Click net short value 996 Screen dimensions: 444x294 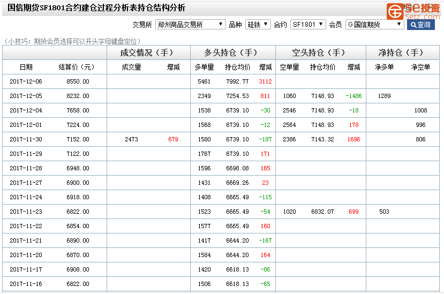pyautogui.click(x=420, y=125)
